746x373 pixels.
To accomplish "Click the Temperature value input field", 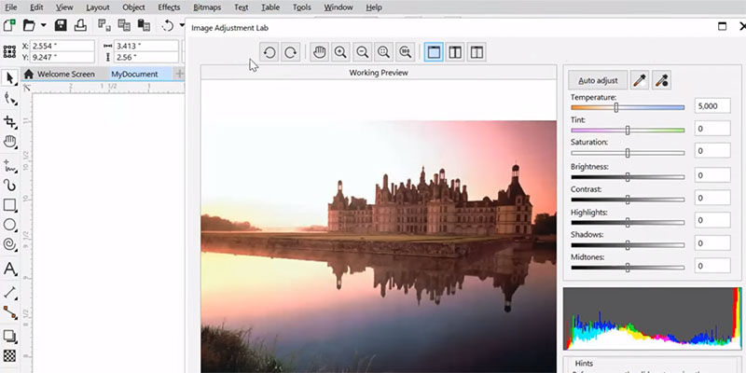I will [x=711, y=107].
